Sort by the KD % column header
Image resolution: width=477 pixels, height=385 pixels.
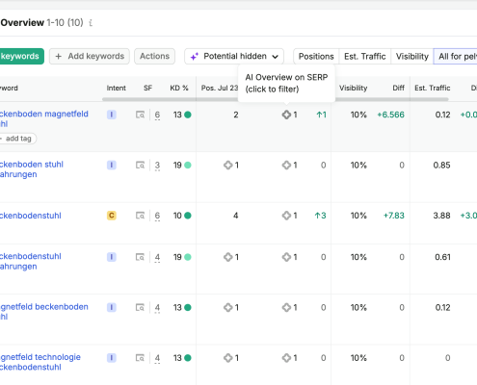pyautogui.click(x=179, y=88)
